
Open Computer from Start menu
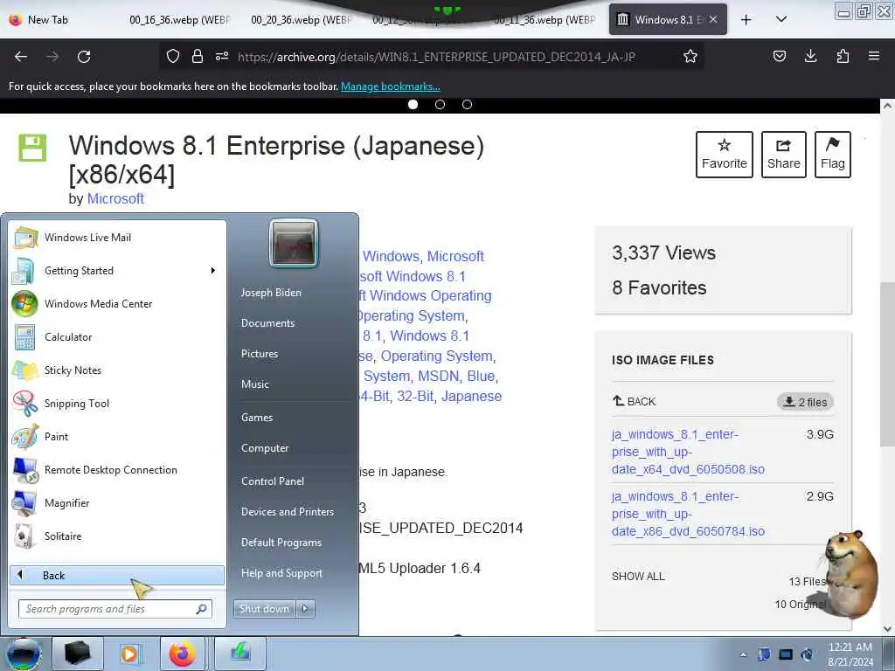click(265, 448)
